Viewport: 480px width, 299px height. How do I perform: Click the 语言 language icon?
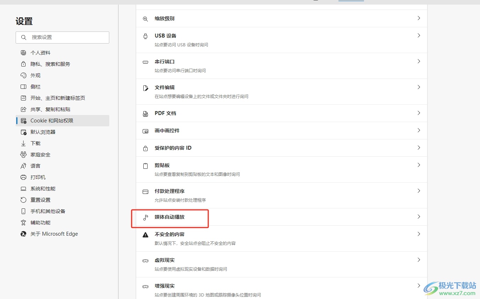pyautogui.click(x=23, y=166)
